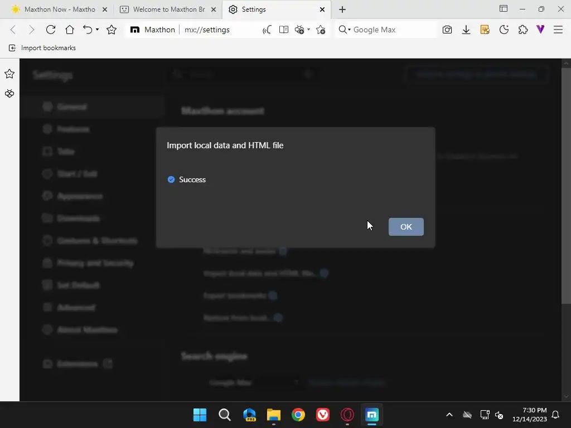Open the sidebar atom-style icon
This screenshot has width=571, height=428.
click(9, 94)
